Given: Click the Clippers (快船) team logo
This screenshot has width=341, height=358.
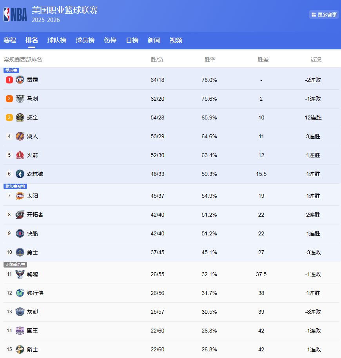Looking at the screenshot, I should pos(20,233).
